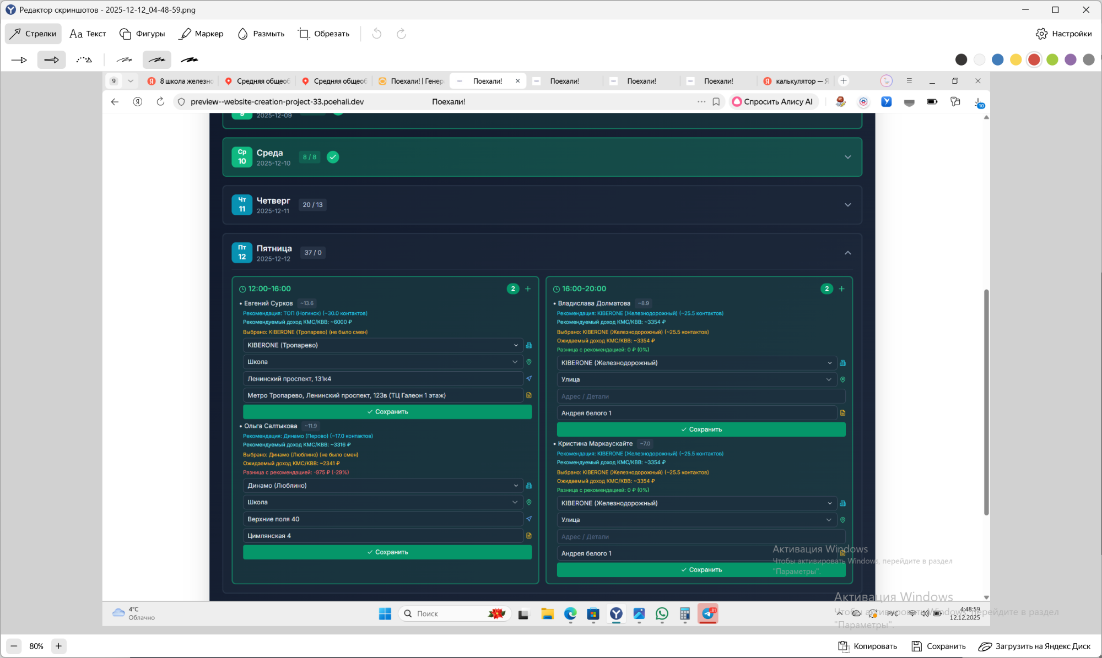Expand the Четверг day row chevron
Viewport: 1102px width, 658px height.
848,205
